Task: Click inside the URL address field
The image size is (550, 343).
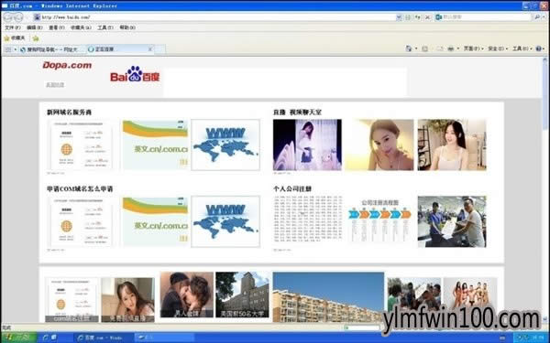Action: click(217, 17)
